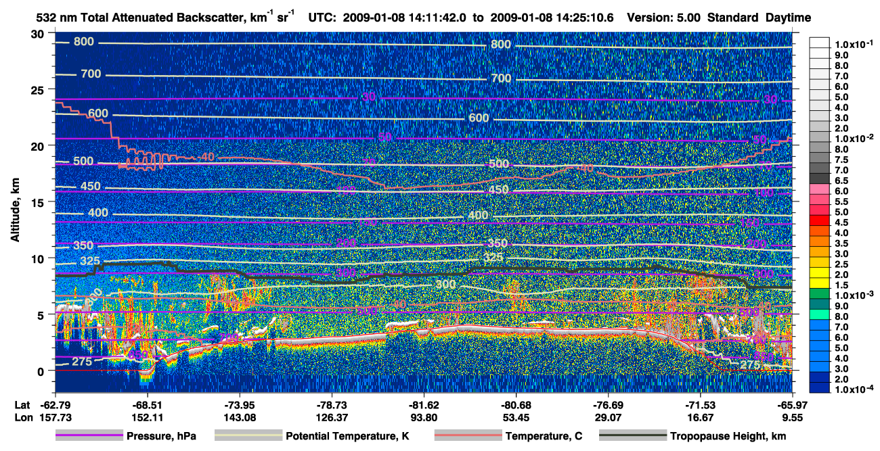Select the 'Tropopause Height, km' legend label

(x=728, y=437)
